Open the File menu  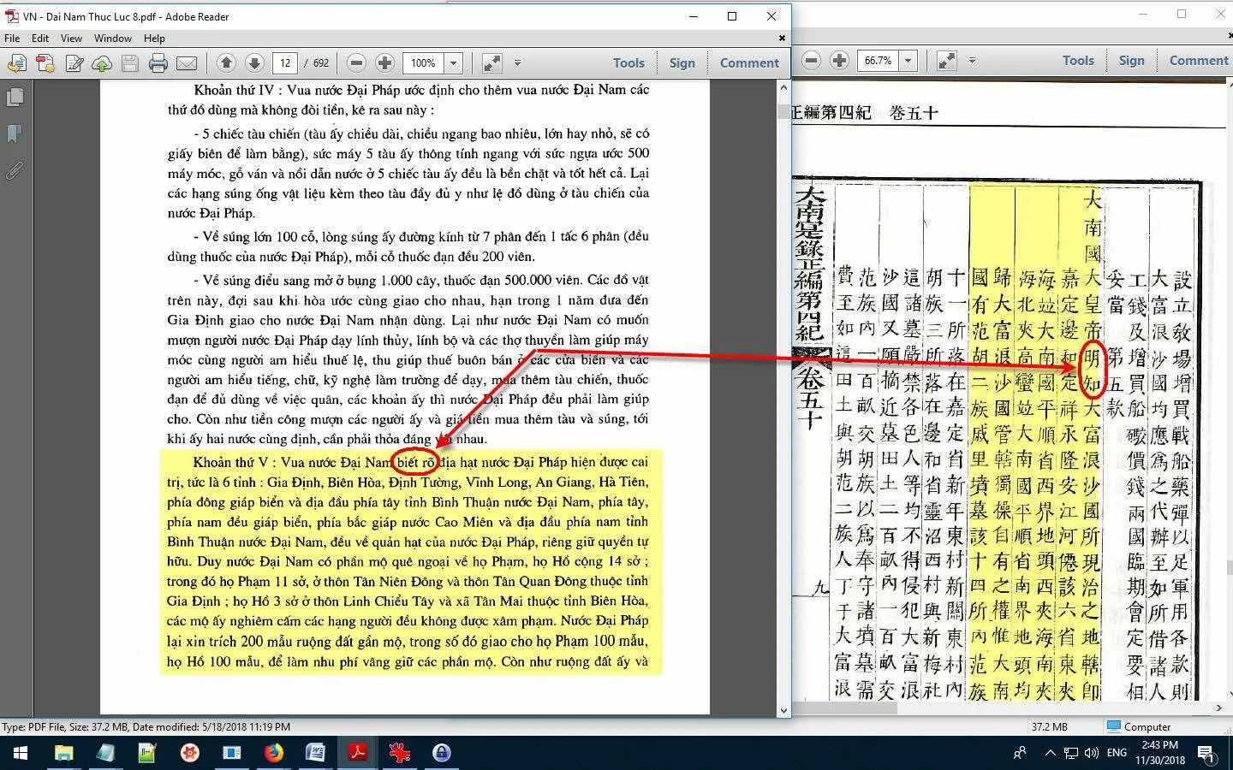click(x=12, y=38)
